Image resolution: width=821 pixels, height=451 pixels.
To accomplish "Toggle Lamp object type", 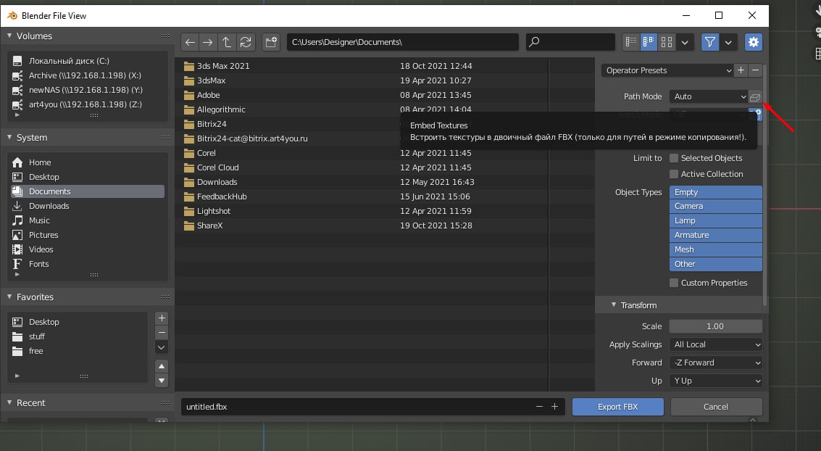I will coord(716,221).
